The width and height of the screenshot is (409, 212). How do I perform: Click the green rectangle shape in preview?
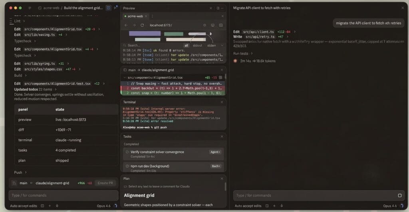click(174, 34)
